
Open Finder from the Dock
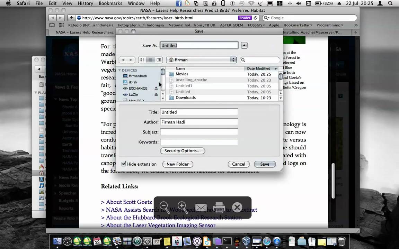coord(57,241)
